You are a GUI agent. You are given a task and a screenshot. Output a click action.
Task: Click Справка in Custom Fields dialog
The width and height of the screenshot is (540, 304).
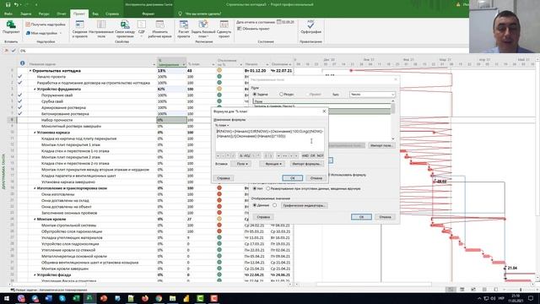263,217
